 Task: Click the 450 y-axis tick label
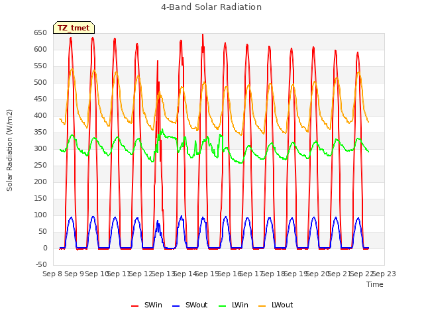coord(40,99)
